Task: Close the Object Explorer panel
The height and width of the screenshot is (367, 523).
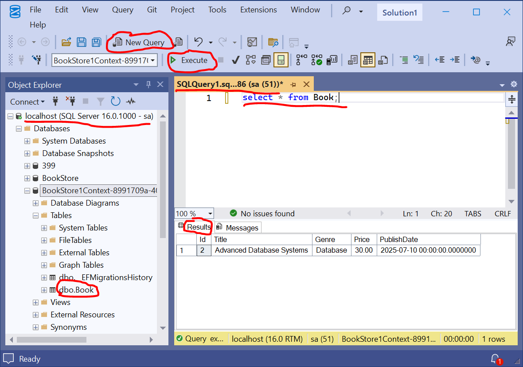Action: click(x=160, y=84)
